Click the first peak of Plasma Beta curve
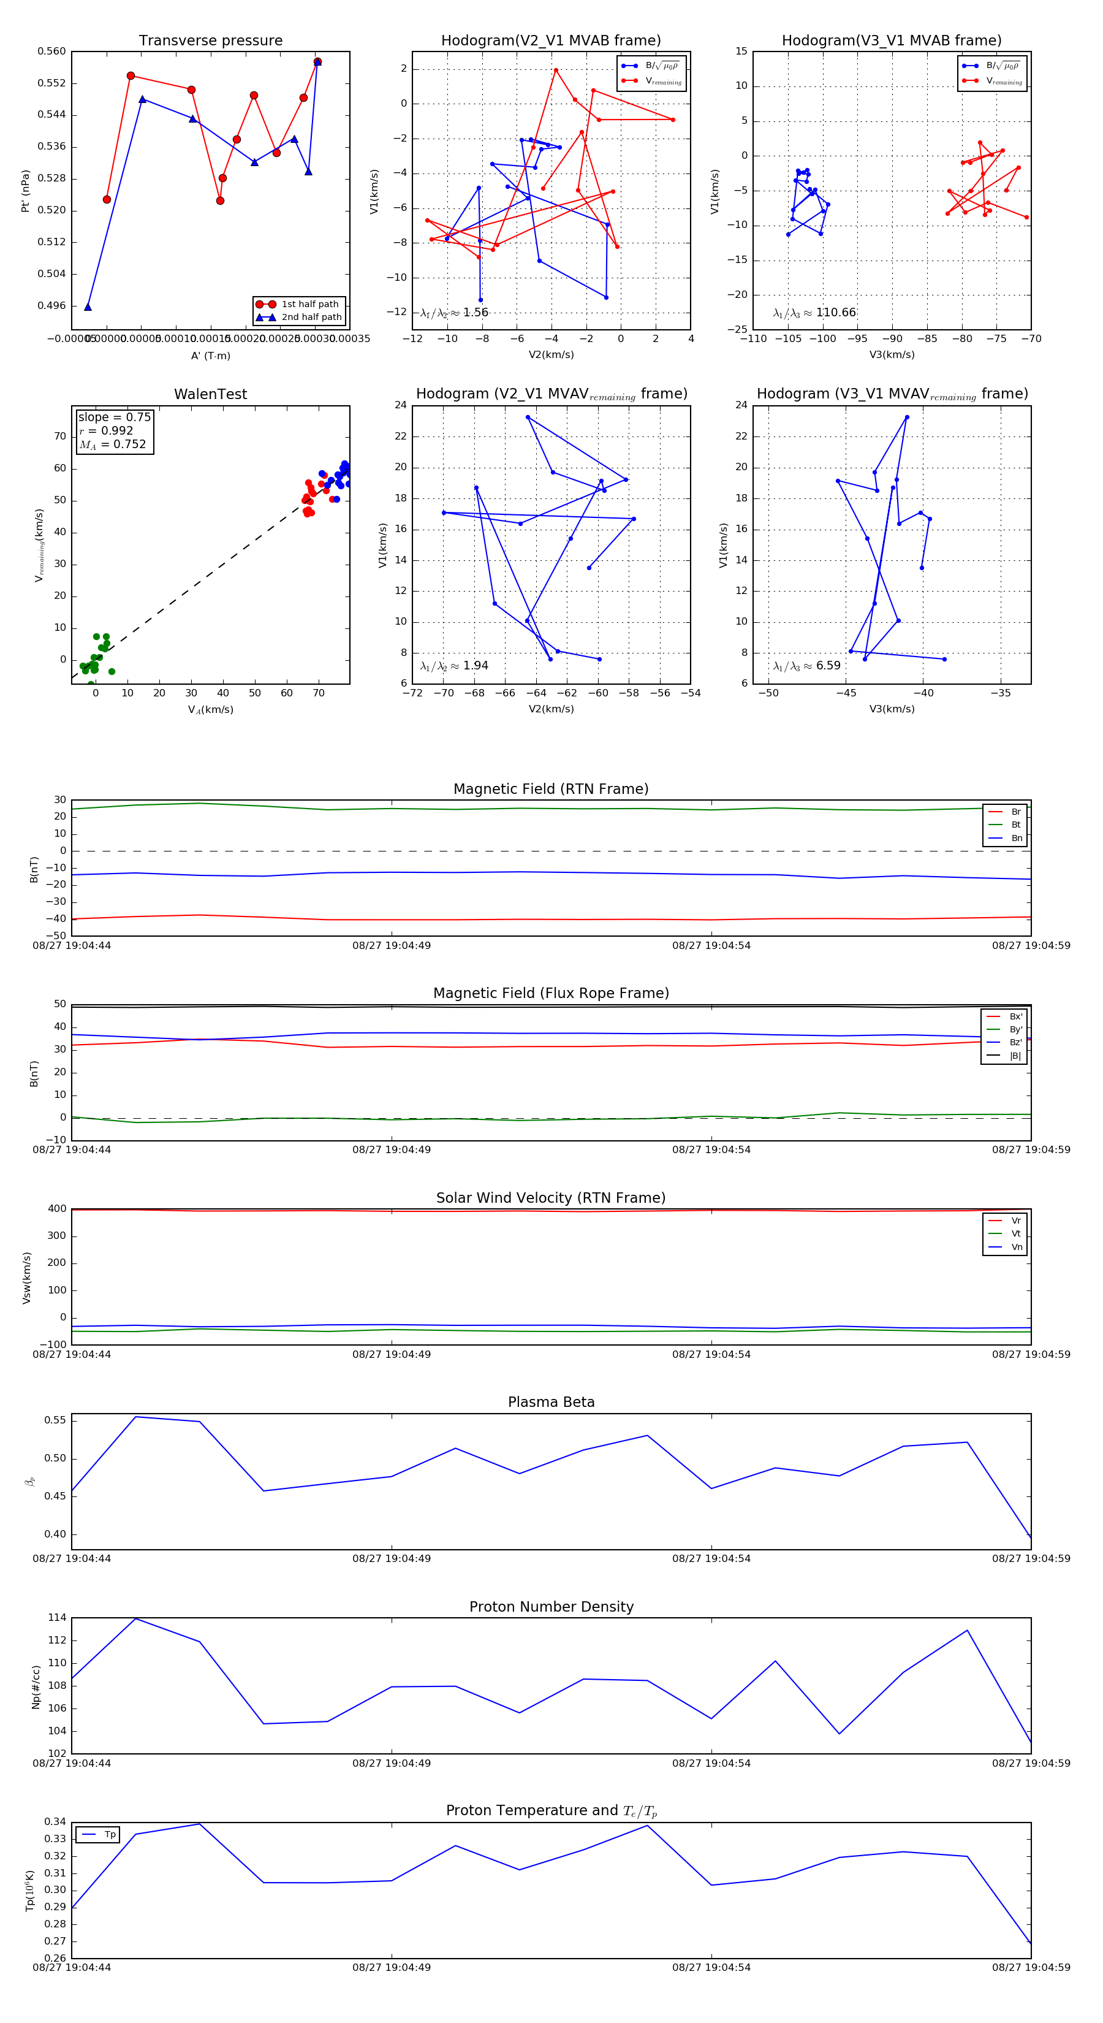The height and width of the screenshot is (2023, 1103). [x=136, y=1417]
